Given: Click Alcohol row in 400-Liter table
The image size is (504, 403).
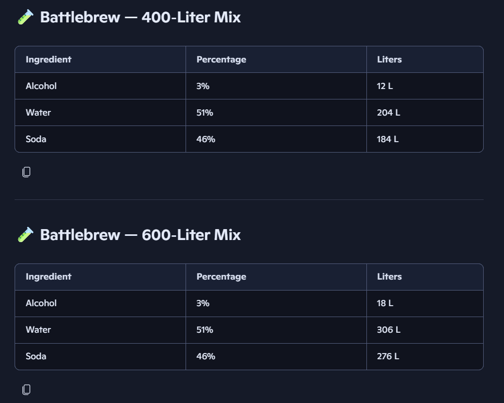Looking at the screenshot, I should click(249, 86).
